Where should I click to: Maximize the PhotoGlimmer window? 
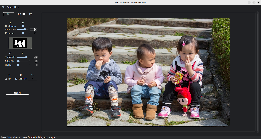point(254,2)
